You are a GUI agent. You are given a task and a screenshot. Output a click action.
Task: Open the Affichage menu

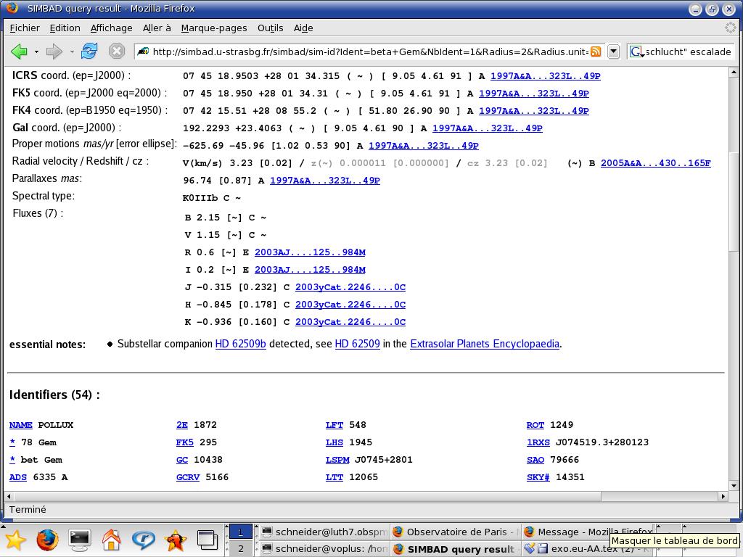pyautogui.click(x=111, y=28)
